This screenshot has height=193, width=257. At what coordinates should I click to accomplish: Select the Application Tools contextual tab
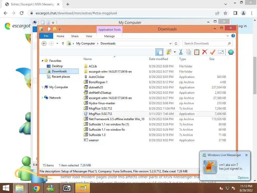(109, 30)
